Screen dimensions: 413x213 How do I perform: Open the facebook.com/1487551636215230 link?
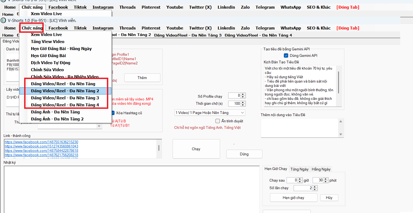(x=41, y=142)
